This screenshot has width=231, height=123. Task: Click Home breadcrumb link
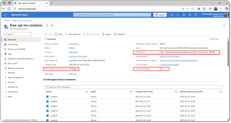click(x=7, y=21)
